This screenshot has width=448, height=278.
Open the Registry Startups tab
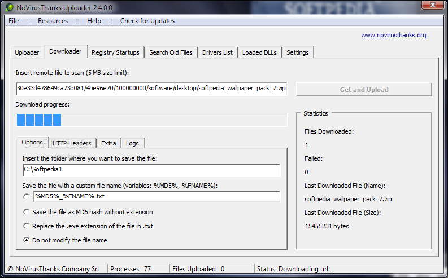(x=115, y=52)
